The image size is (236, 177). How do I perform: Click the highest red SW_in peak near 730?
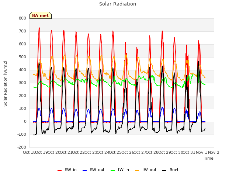[x=39, y=28]
